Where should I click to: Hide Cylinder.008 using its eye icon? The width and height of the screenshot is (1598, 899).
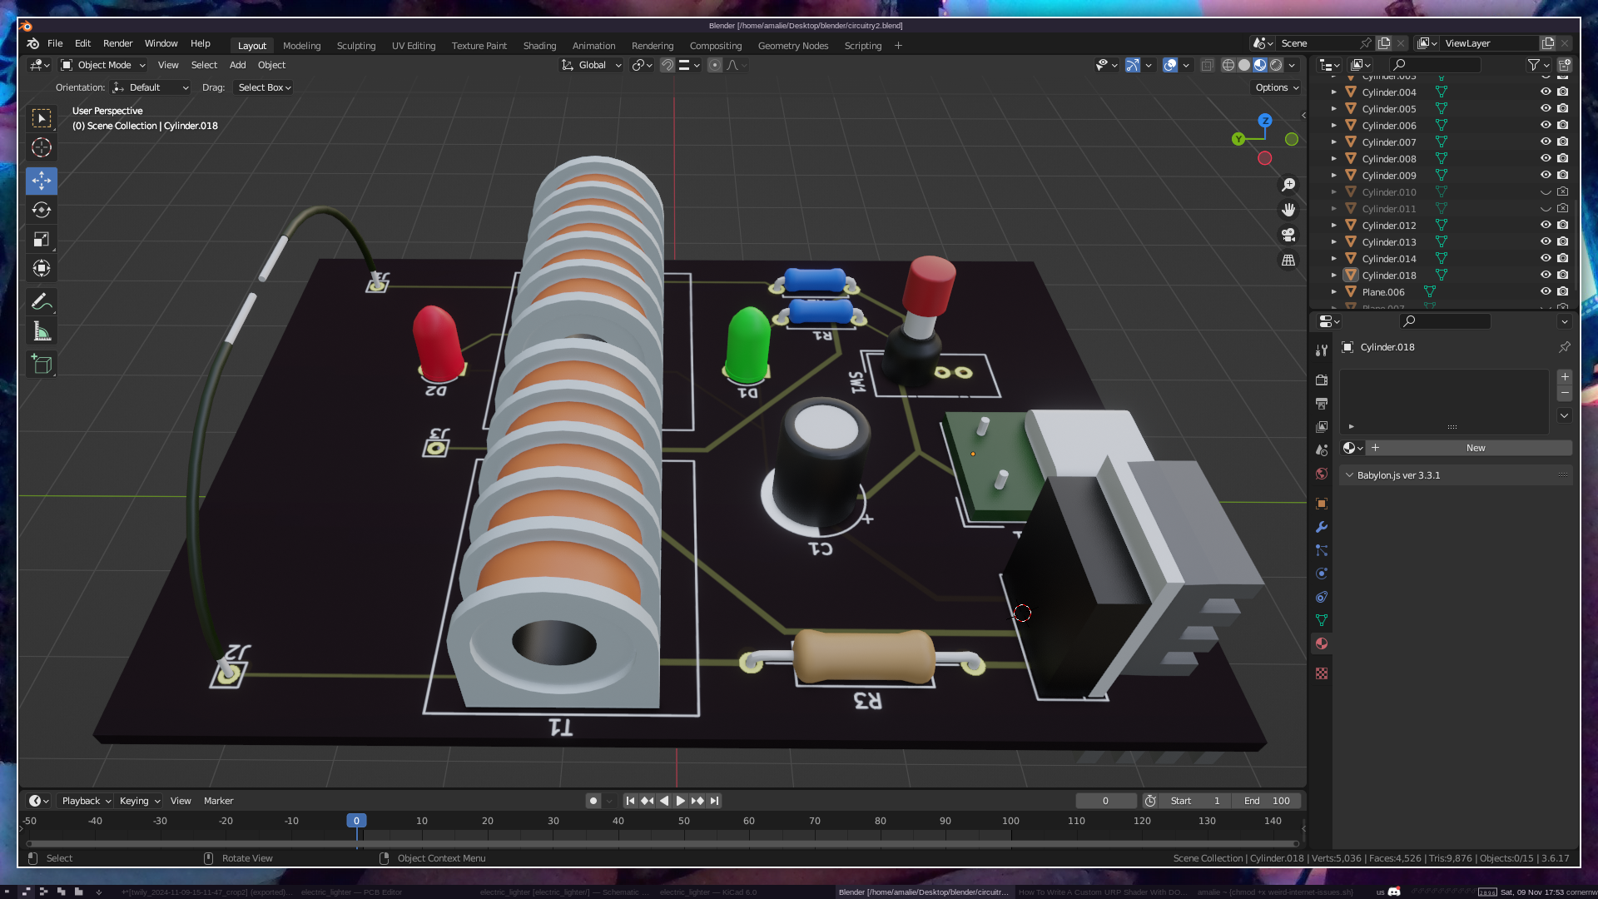point(1546,158)
